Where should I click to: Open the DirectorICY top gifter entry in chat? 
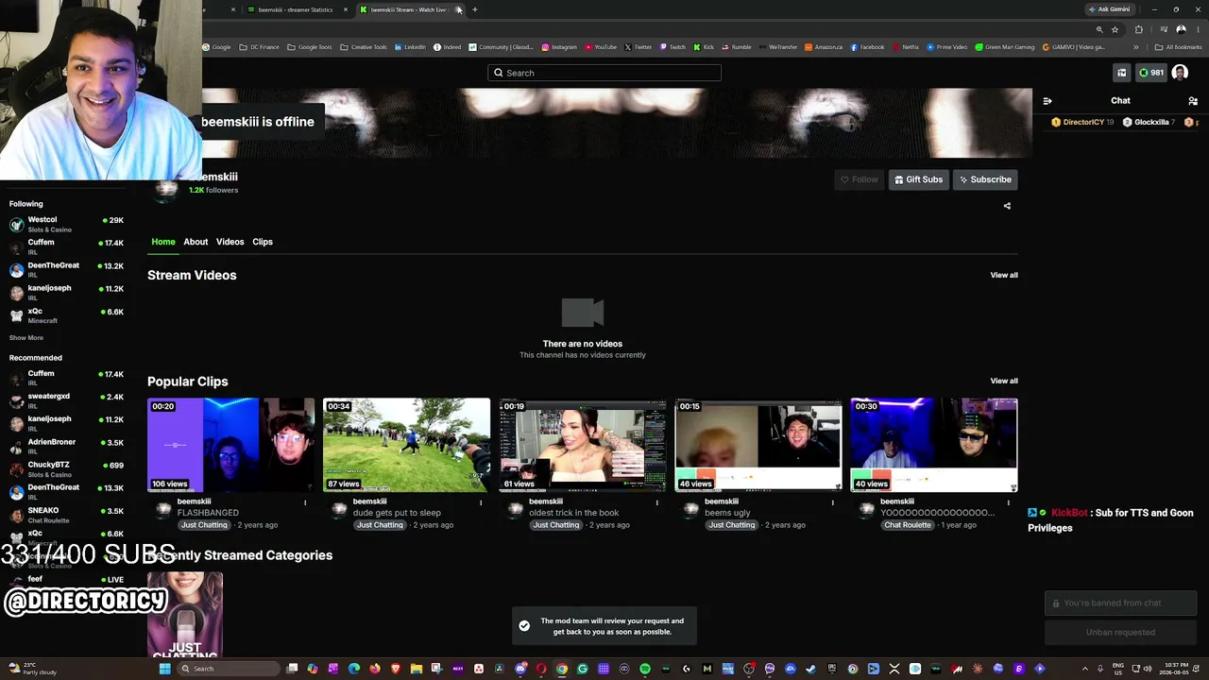click(x=1084, y=122)
